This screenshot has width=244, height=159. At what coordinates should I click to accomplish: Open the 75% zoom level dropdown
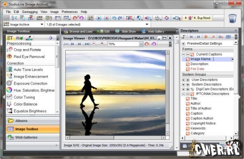point(141,44)
